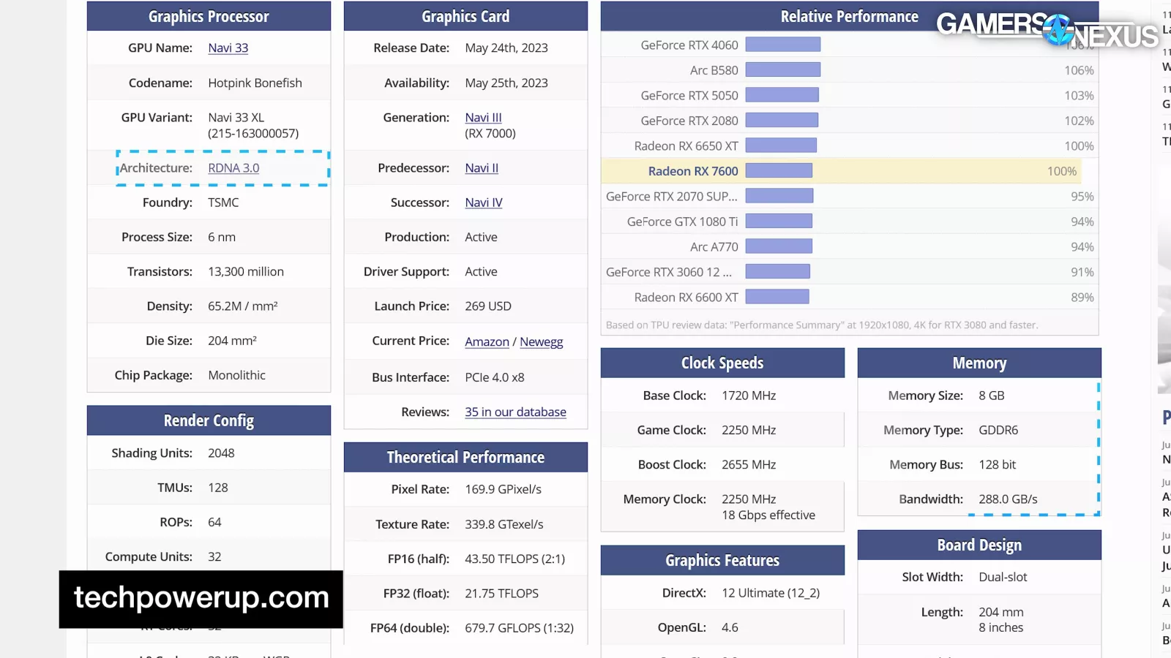Click the GPU variant 'Navi 33 XL'

click(x=236, y=118)
